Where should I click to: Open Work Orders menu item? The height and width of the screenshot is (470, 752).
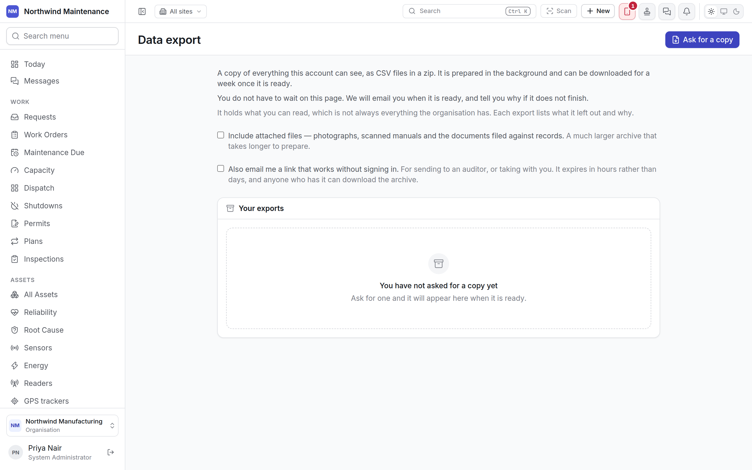pyautogui.click(x=62, y=135)
